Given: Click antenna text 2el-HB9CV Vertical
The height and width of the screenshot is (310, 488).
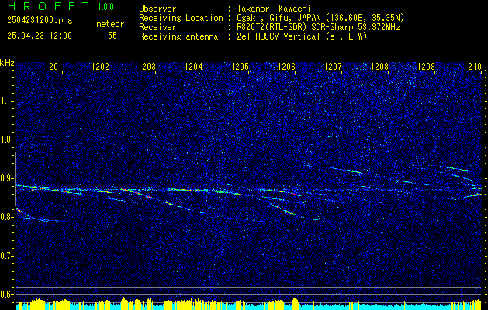Looking at the screenshot, I should 279,36.
